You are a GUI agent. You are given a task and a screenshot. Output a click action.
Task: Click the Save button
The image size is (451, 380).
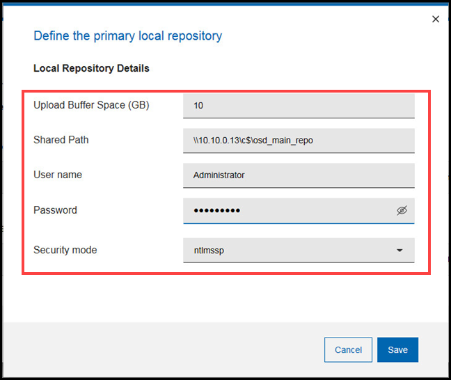pyautogui.click(x=397, y=349)
